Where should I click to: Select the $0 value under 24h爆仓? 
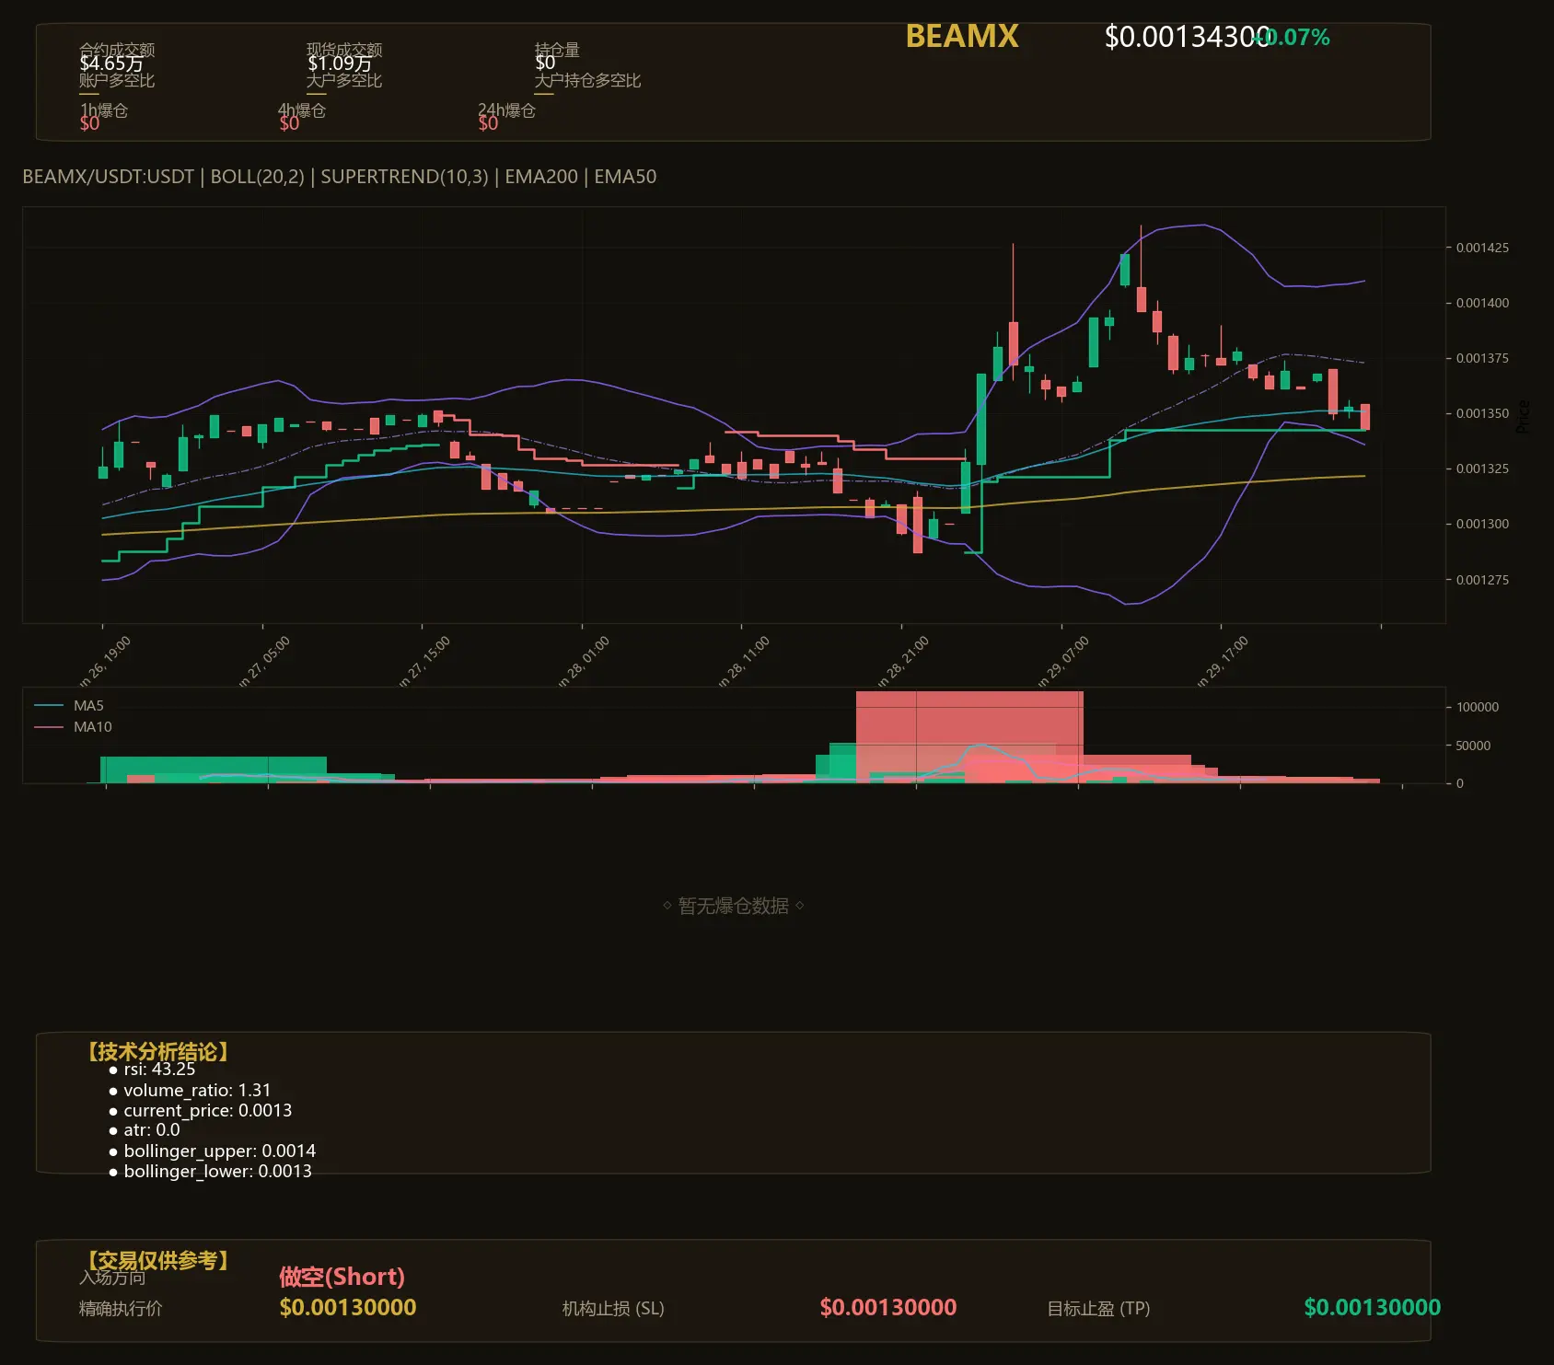[x=488, y=123]
